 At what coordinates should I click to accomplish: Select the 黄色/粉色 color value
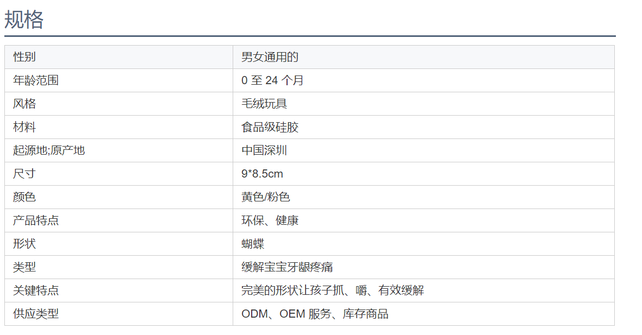265,197
